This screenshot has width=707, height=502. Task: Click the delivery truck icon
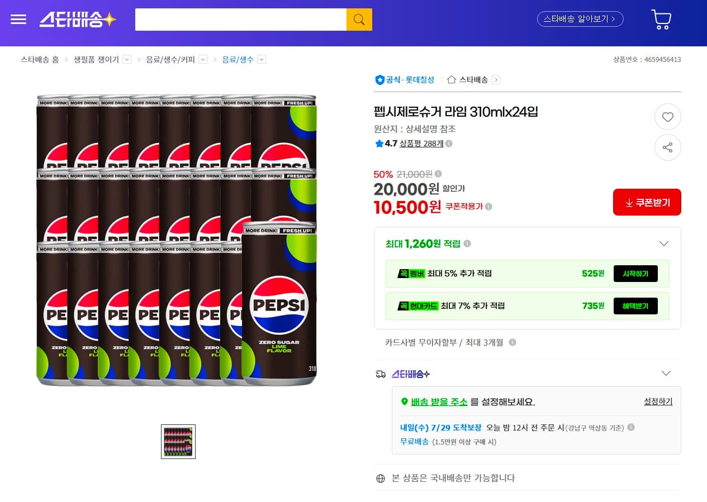click(381, 374)
